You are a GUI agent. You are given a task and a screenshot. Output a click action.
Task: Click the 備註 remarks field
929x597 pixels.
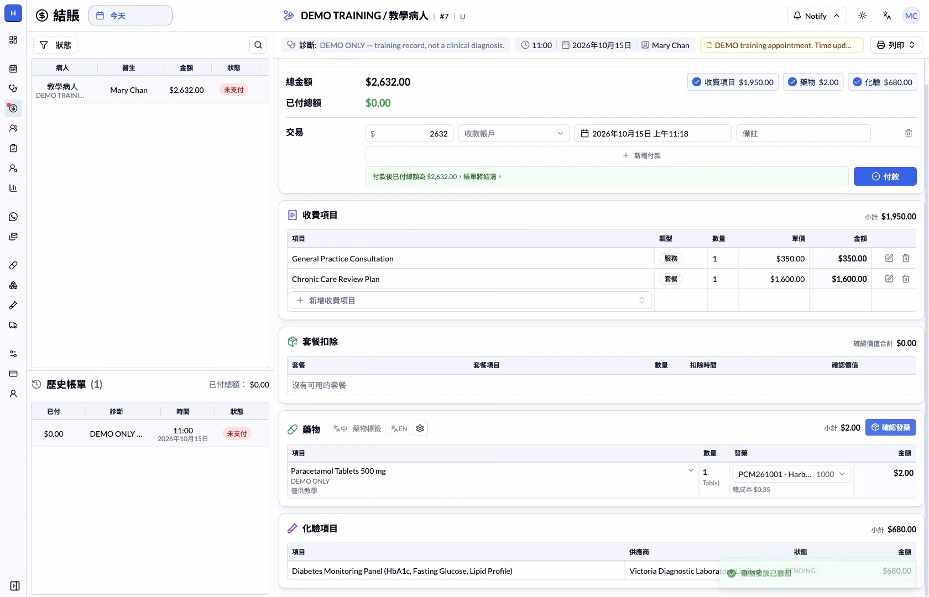[803, 133]
